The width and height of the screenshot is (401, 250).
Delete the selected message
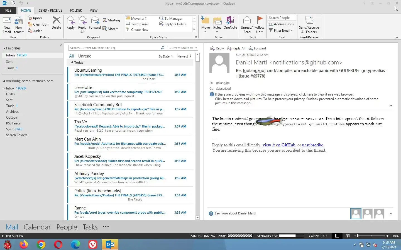pos(56,23)
